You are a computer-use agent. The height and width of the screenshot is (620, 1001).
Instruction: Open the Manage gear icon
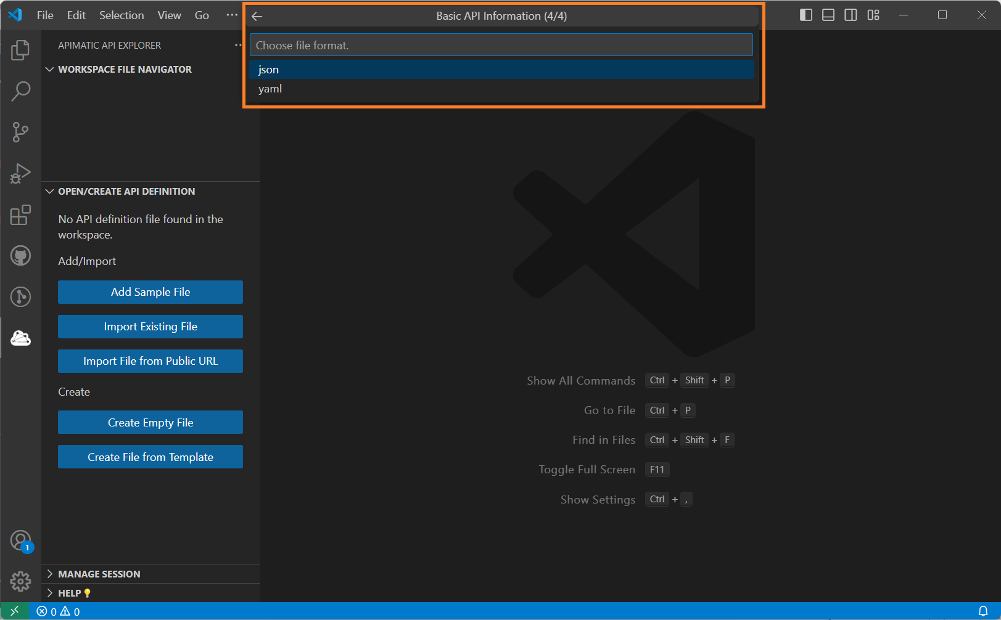pos(20,581)
